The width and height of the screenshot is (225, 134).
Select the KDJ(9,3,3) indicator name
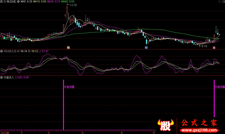pos(10,51)
